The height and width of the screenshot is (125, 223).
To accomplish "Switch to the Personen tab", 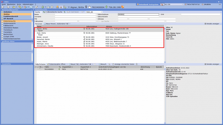I will click(x=38, y=23).
